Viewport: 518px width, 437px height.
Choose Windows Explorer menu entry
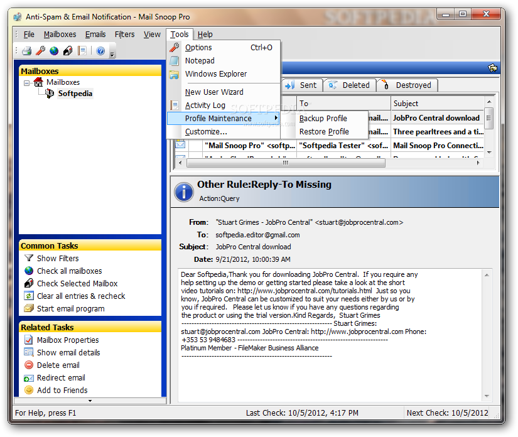(x=224, y=74)
